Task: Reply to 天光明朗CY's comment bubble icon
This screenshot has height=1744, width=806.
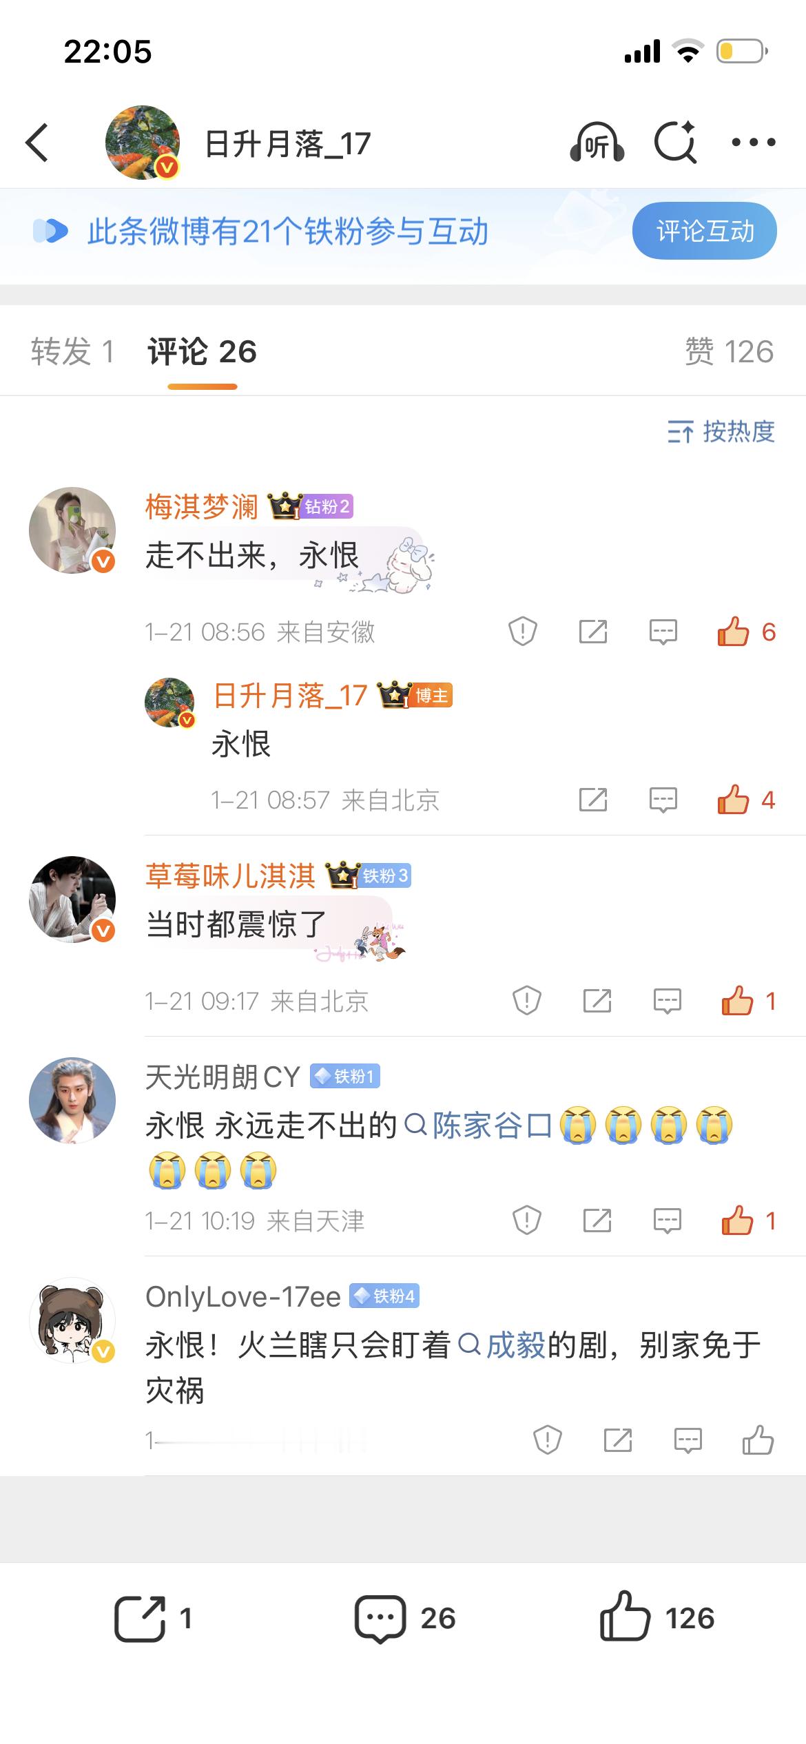Action: [x=667, y=1221]
